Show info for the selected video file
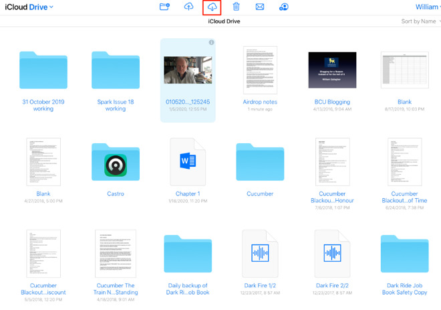This screenshot has height=310, width=441. (x=211, y=43)
